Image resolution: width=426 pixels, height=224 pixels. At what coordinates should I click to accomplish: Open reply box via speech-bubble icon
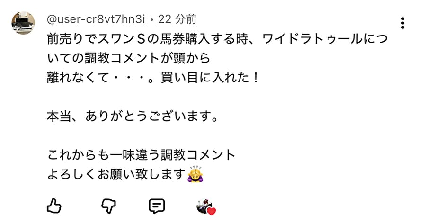click(x=157, y=206)
